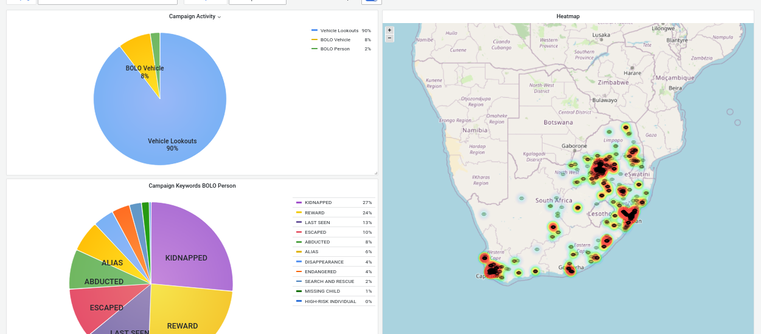
Task: Click the 27% value beside KIDNAPPED
Action: [x=367, y=202]
